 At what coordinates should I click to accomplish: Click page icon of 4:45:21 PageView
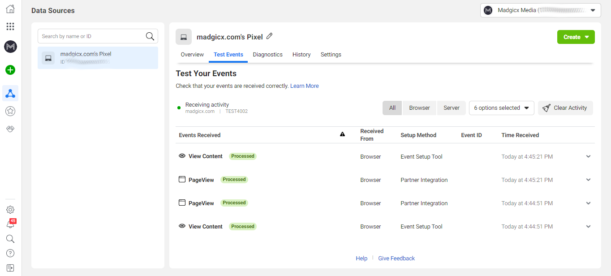click(182, 179)
